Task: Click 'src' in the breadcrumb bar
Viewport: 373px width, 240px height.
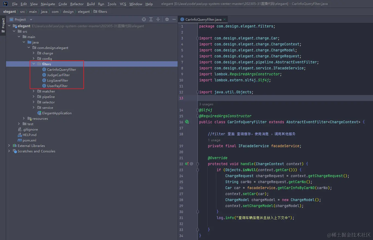Action: (x=22, y=12)
